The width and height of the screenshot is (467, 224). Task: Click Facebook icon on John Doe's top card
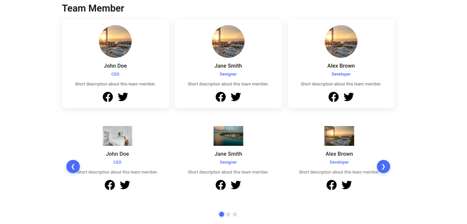[108, 97]
